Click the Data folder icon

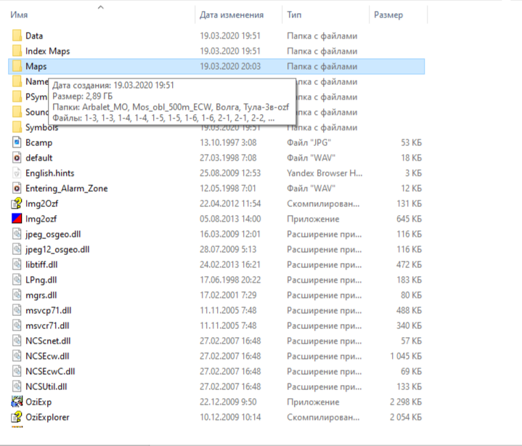[x=17, y=36]
